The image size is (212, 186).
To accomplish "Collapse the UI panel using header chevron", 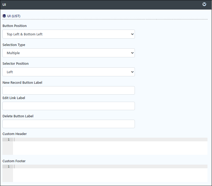I will (204, 4).
